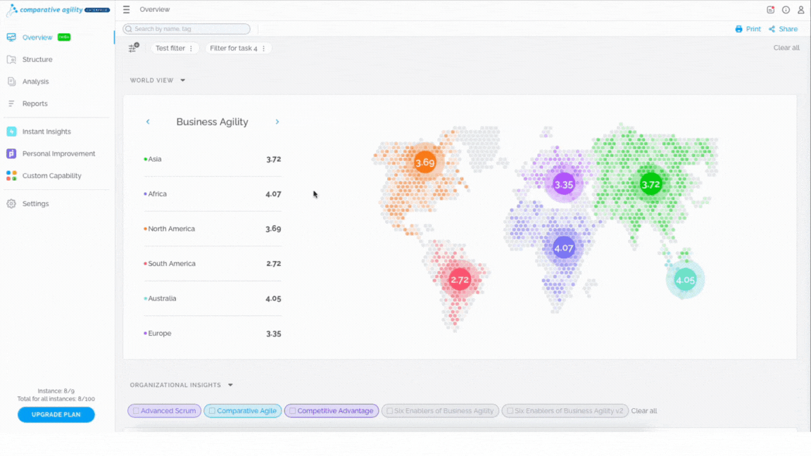The height and width of the screenshot is (456, 811).
Task: Click the Print icon
Action: point(738,29)
